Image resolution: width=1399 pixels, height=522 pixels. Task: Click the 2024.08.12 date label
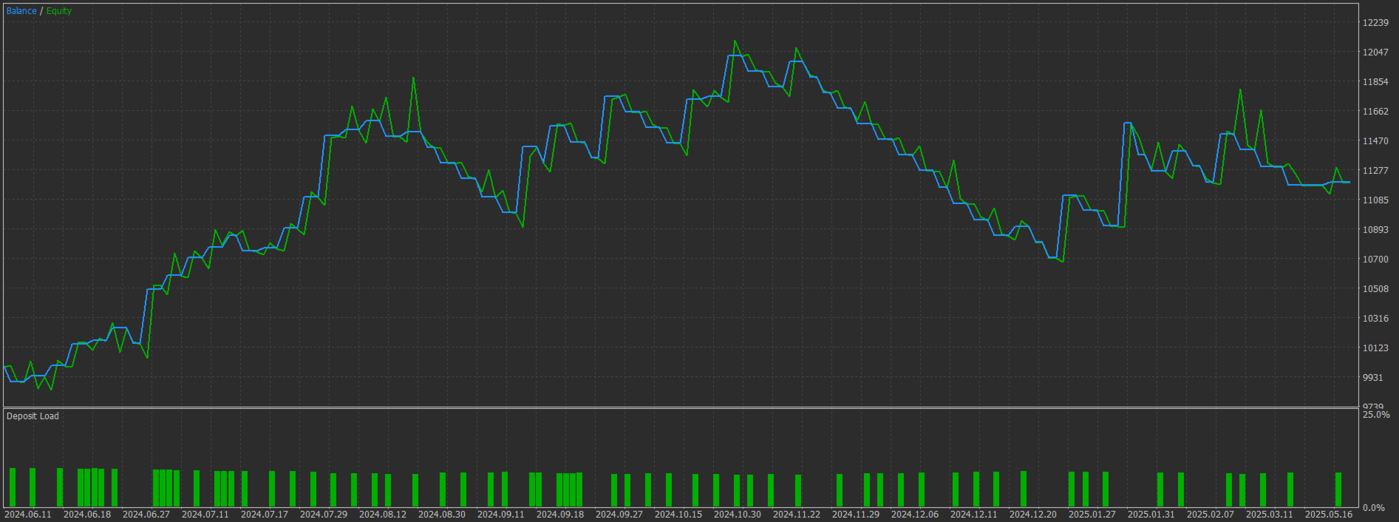pyautogui.click(x=383, y=515)
